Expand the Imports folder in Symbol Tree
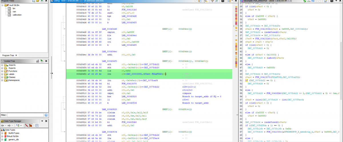 pyautogui.click(x=2, y=65)
